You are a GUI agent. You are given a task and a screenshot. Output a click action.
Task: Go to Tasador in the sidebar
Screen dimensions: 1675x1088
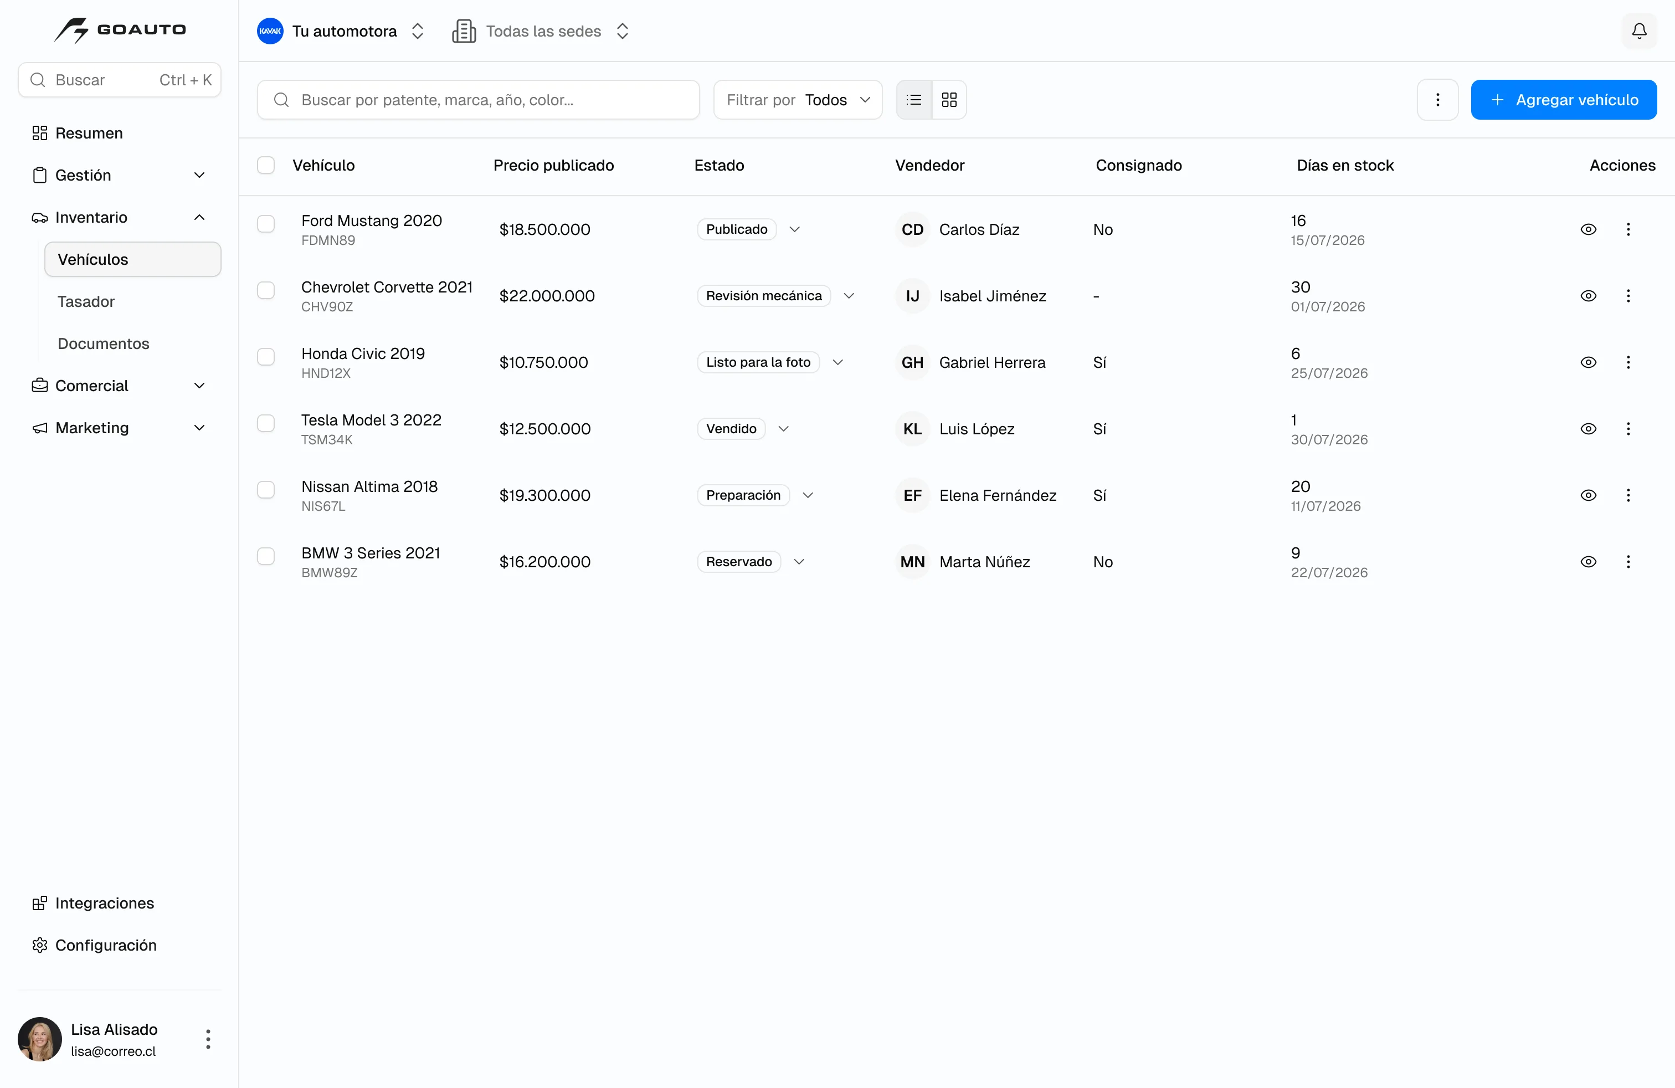click(86, 301)
